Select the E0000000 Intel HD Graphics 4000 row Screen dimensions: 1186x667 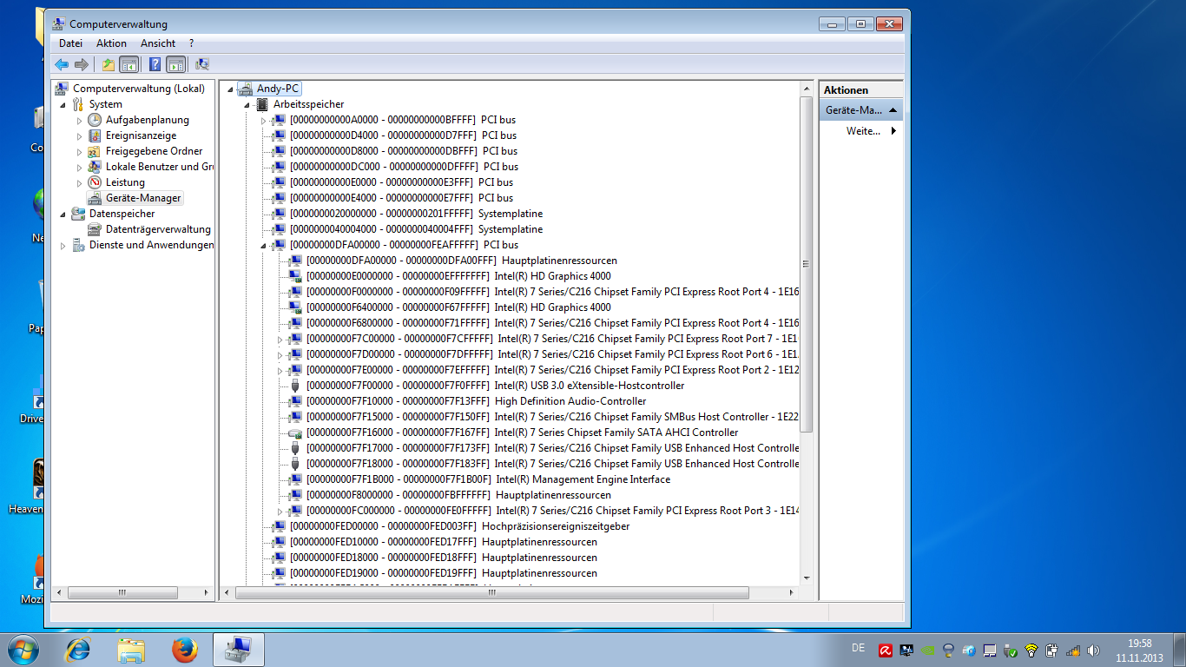click(x=458, y=276)
